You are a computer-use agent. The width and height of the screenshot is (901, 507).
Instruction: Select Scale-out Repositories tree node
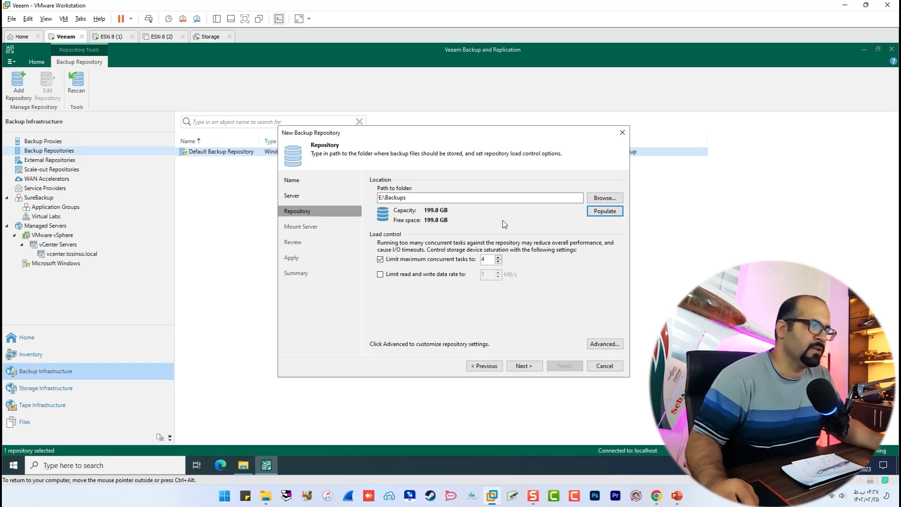click(x=51, y=169)
